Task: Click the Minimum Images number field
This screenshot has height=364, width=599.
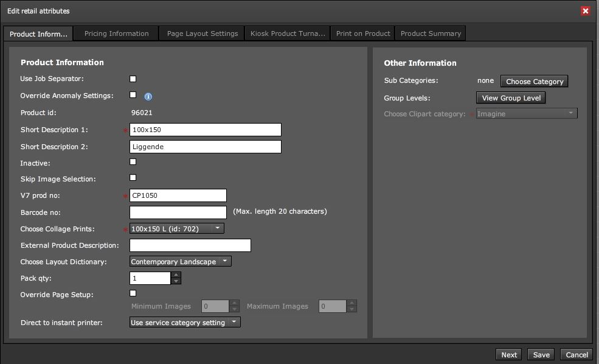Action: coord(215,306)
